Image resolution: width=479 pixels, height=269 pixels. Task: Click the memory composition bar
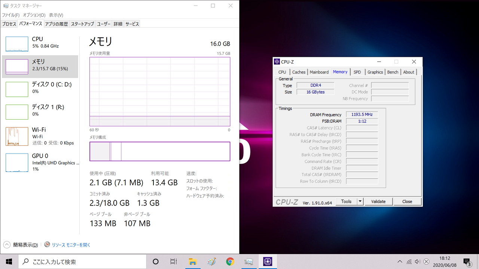pyautogui.click(x=160, y=151)
